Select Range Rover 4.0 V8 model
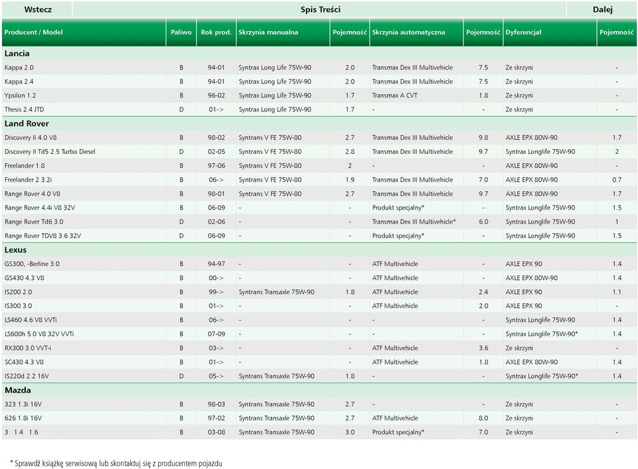This screenshot has width=638, height=469. pos(33,194)
